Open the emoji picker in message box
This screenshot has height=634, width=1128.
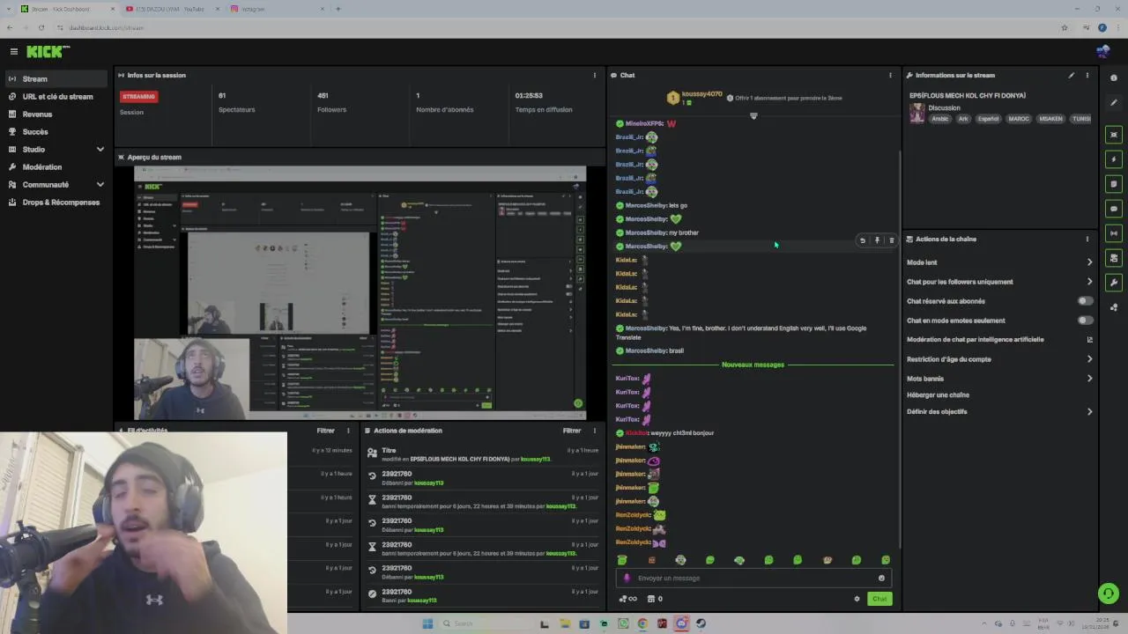881,578
